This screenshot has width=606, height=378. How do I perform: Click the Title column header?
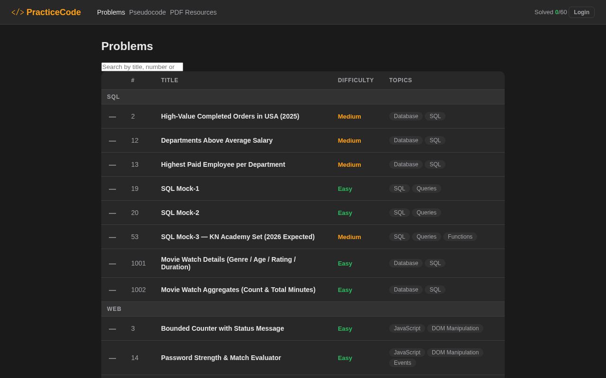pos(169,80)
